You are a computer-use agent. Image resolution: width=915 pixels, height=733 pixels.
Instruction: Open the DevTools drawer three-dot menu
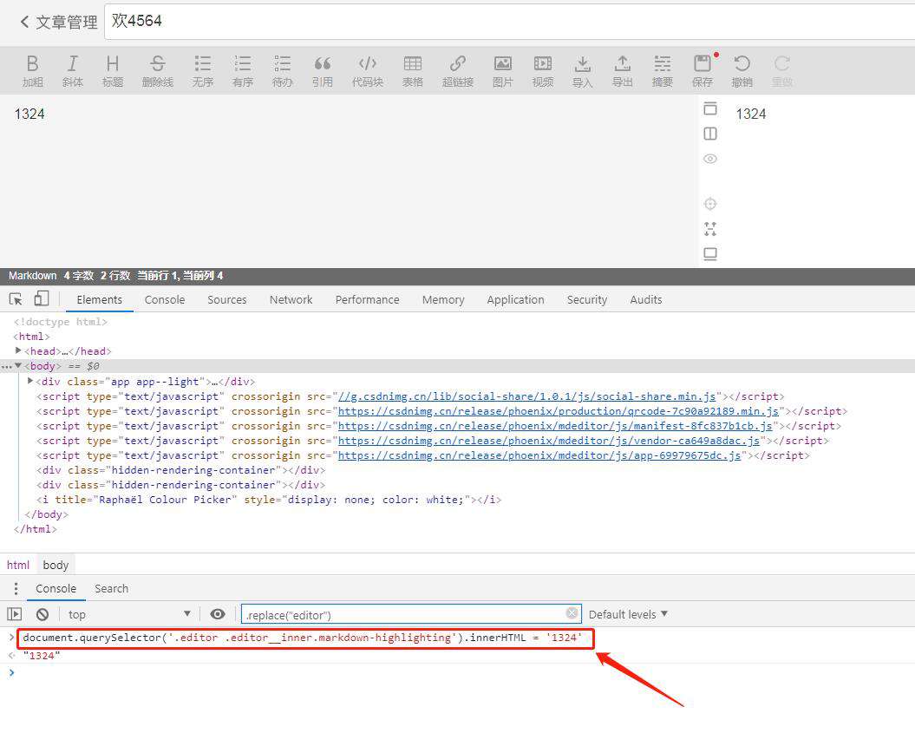[16, 588]
